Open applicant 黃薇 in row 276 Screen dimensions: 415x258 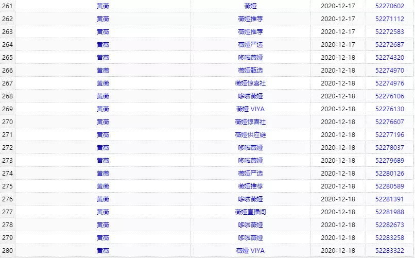coord(103,199)
